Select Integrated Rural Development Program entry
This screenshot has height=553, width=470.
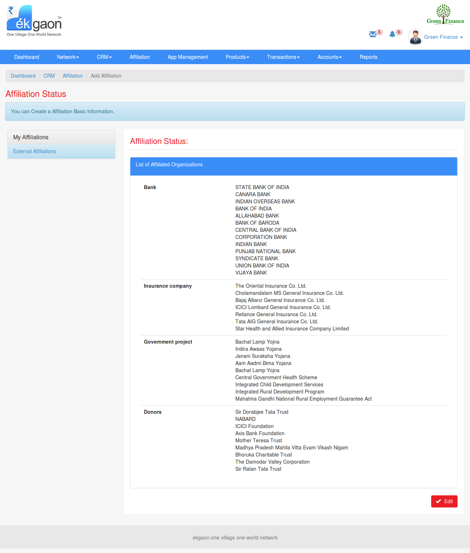point(280,392)
